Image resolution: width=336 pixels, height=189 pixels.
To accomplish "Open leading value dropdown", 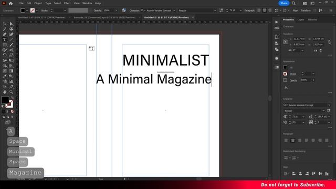I will [x=329, y=117].
